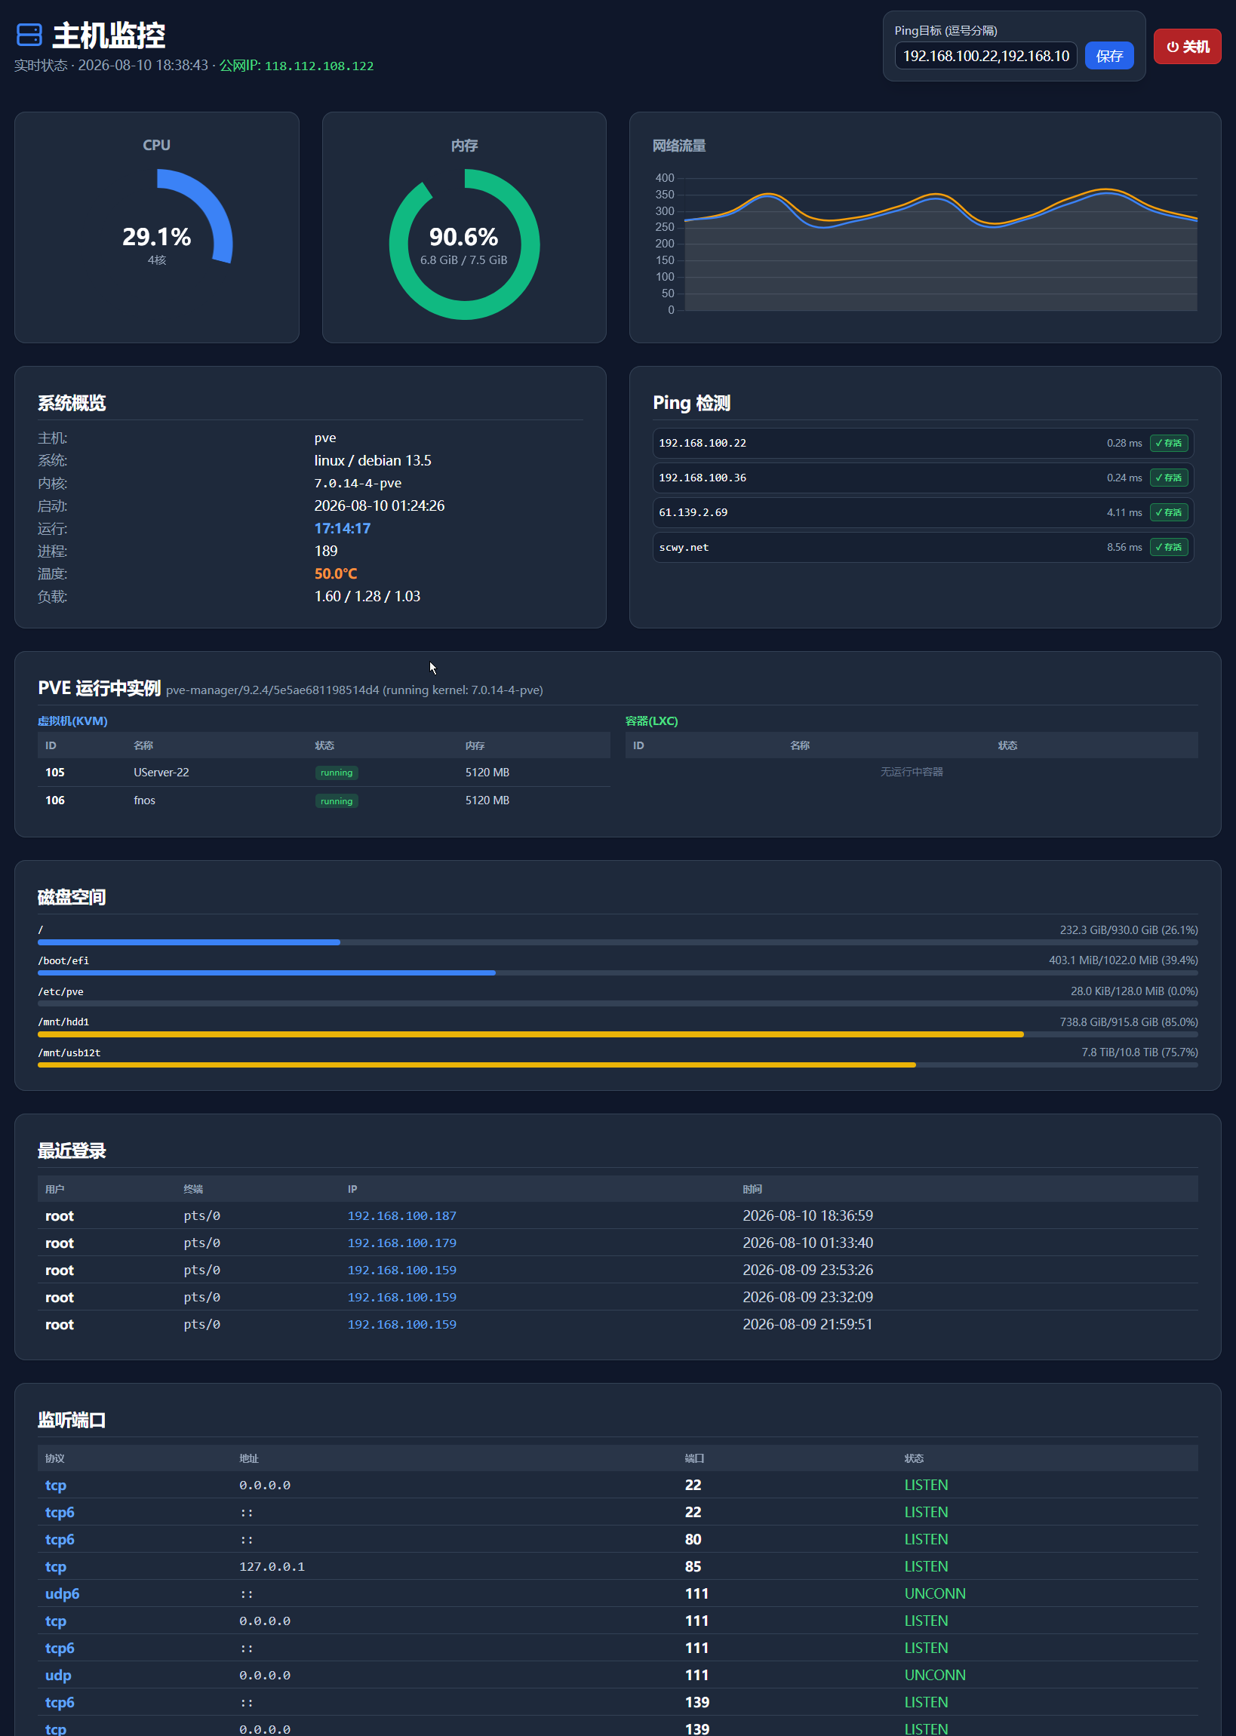Viewport: 1236px width, 1736px height.
Task: Click running status badge for fnos
Action: [337, 801]
